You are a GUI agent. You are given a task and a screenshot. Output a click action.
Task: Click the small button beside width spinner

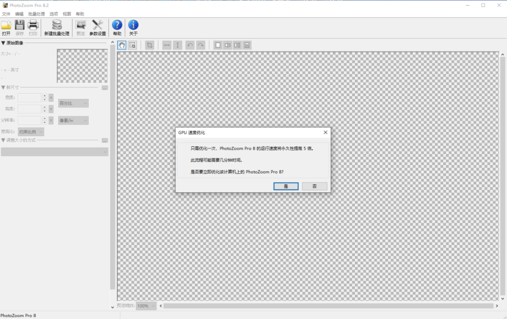[x=51, y=98]
